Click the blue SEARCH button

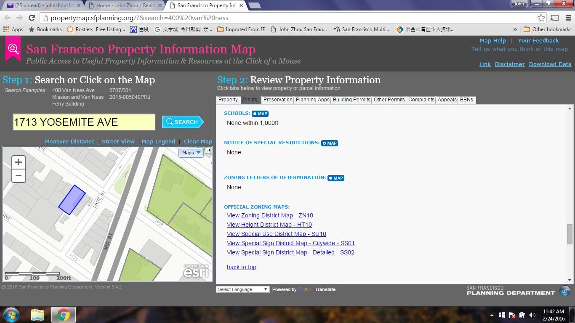click(x=182, y=122)
